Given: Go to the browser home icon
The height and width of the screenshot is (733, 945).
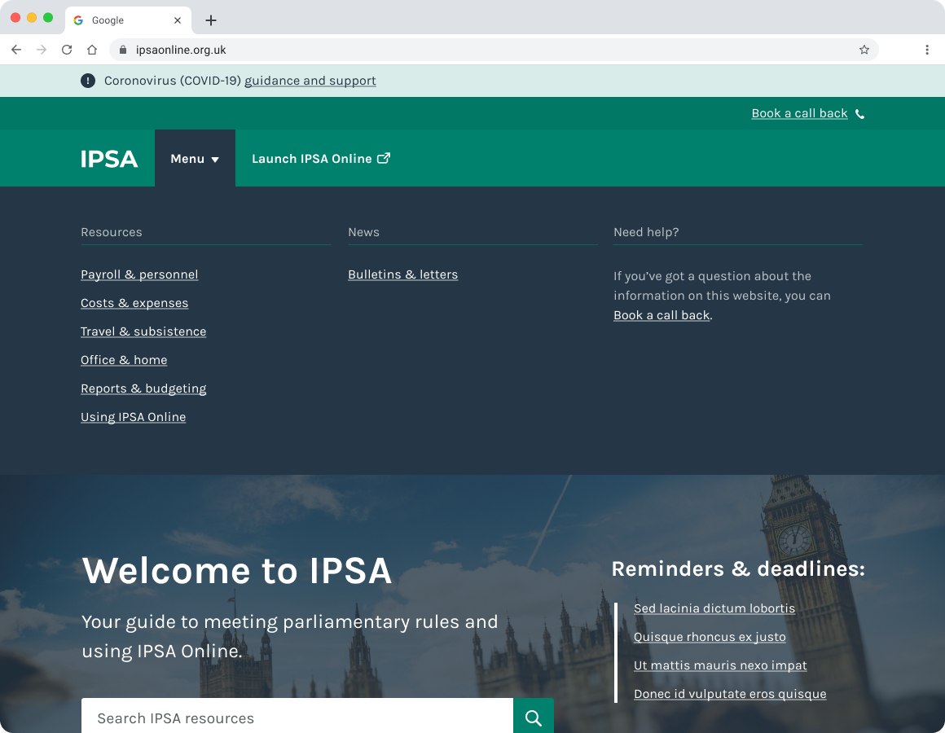Looking at the screenshot, I should pos(91,50).
